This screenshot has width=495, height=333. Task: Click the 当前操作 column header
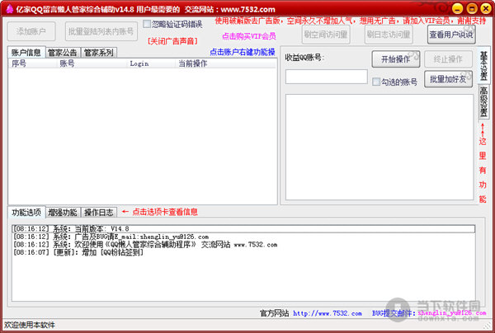point(226,63)
